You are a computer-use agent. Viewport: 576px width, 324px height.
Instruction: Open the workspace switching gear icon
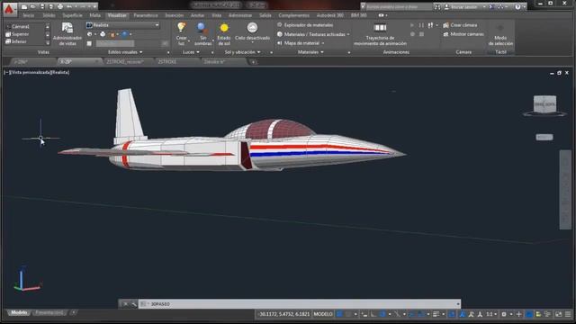tap(504, 314)
